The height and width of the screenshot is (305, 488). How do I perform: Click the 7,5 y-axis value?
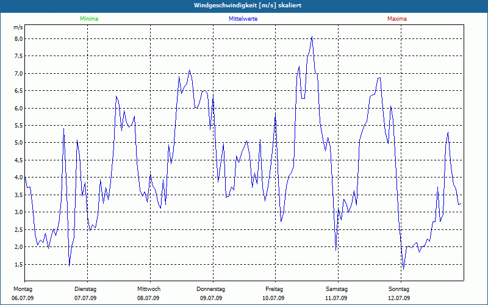tap(18, 56)
